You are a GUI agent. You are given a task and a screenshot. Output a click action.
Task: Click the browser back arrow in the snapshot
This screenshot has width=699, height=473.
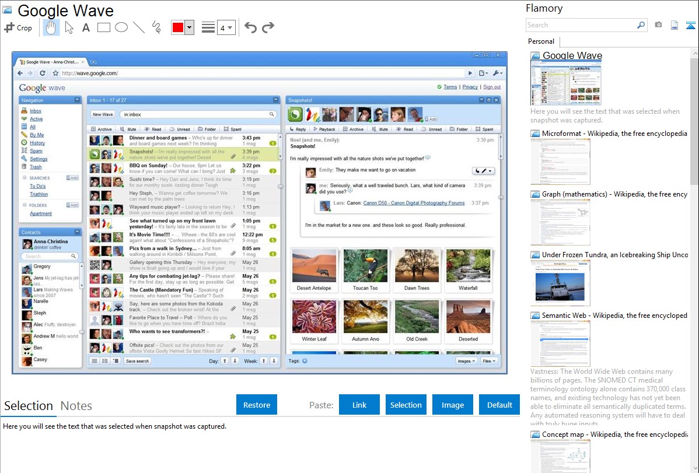(20, 73)
